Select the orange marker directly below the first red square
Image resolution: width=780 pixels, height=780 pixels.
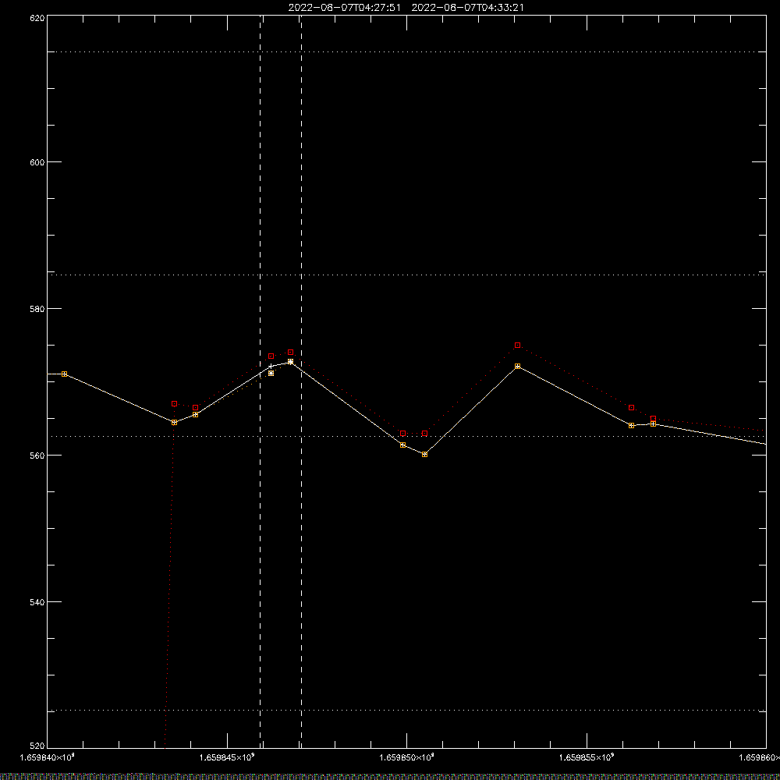click(x=174, y=422)
